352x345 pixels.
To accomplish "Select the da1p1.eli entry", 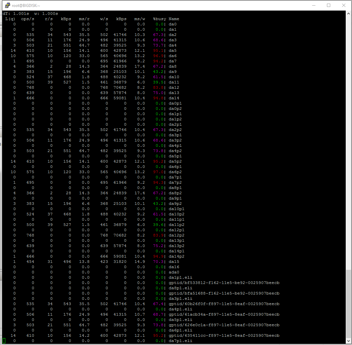I will pos(181,278).
